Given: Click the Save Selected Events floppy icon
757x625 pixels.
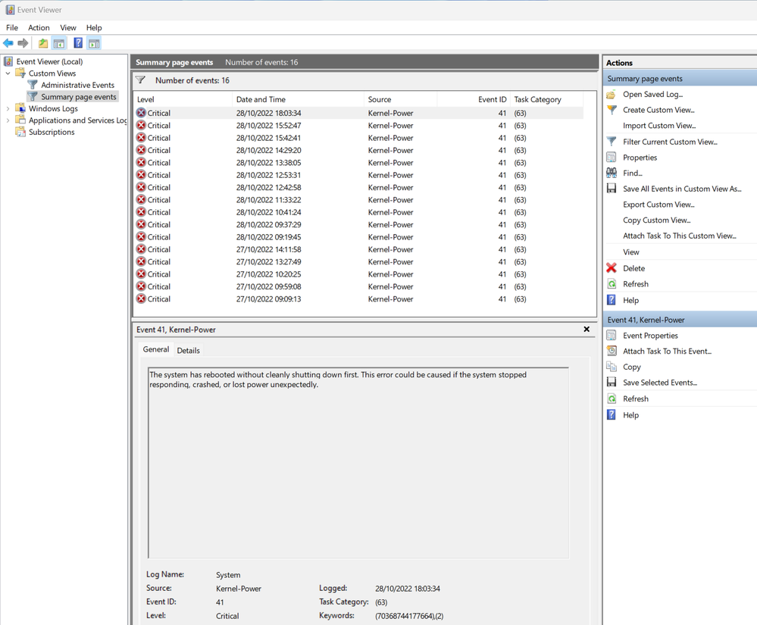Looking at the screenshot, I should click(612, 383).
